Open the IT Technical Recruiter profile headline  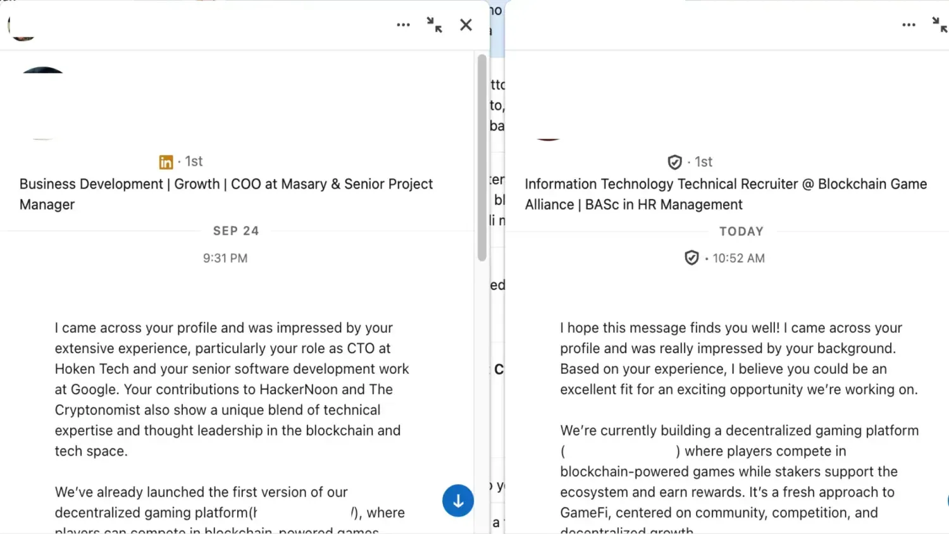point(725,194)
